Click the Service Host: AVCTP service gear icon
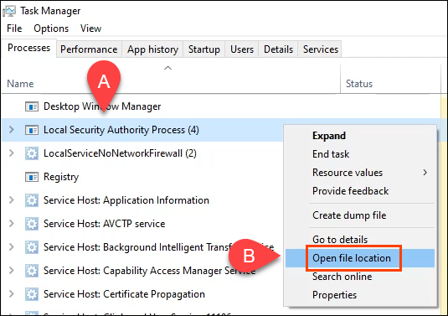Image resolution: width=448 pixels, height=316 pixels. click(32, 224)
